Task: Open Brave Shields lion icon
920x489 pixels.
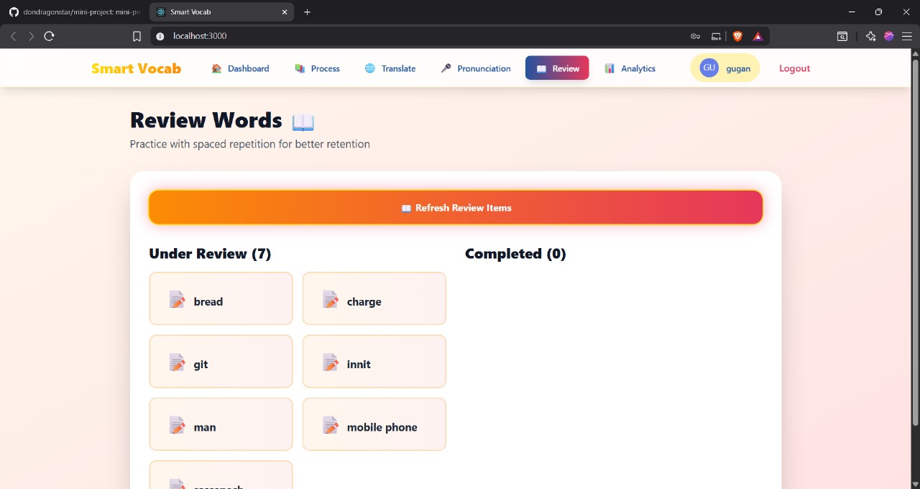Action: coord(737,36)
